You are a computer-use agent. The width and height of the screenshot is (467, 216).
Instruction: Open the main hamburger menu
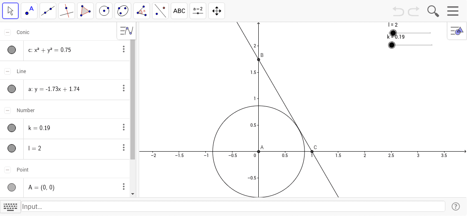453,11
